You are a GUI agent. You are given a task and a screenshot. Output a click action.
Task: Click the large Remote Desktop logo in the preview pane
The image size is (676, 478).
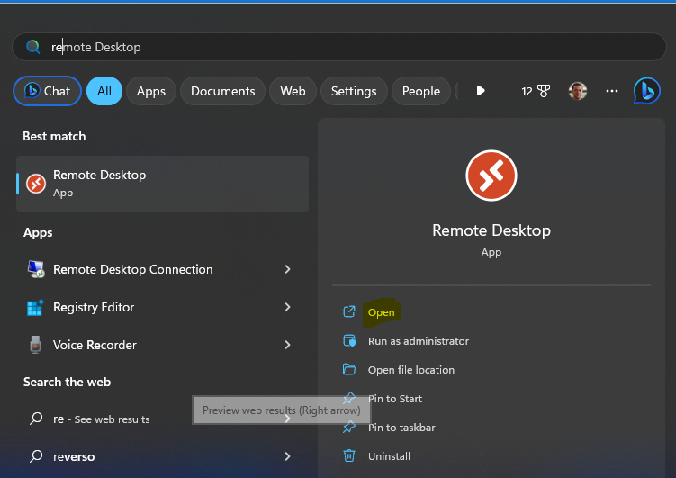click(x=491, y=176)
